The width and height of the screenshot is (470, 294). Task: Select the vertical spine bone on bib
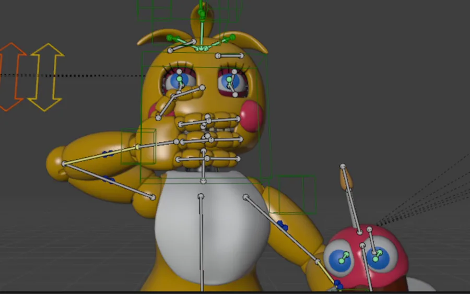(202, 243)
